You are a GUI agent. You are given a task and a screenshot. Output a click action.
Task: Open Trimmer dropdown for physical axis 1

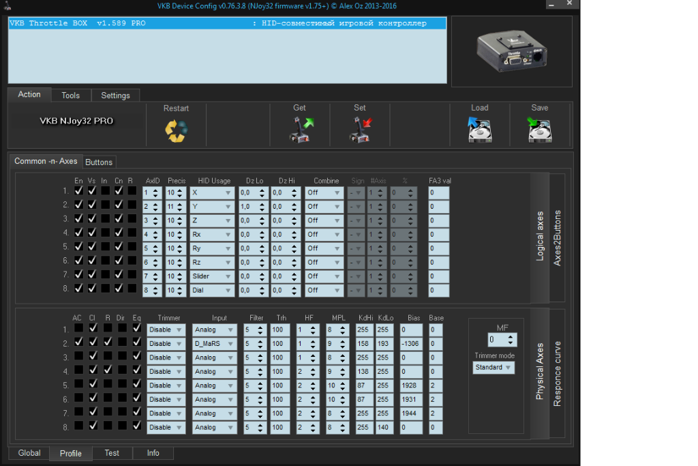(x=166, y=330)
